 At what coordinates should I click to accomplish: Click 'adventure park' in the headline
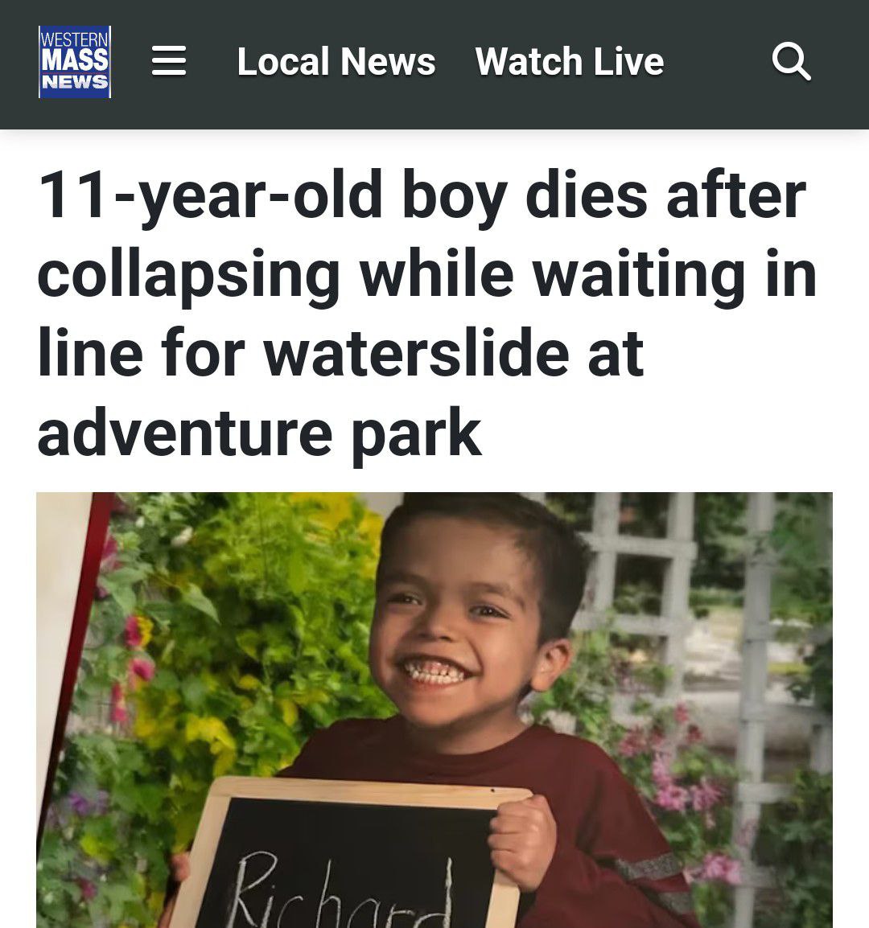[x=259, y=433]
